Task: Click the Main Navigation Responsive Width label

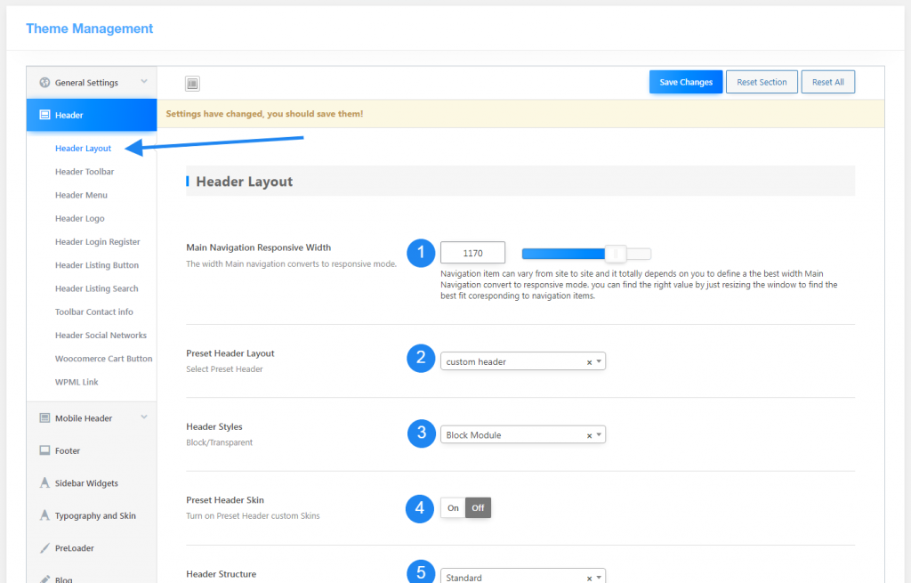Action: click(259, 247)
